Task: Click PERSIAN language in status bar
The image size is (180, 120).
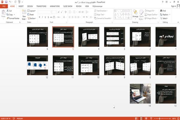Action: coord(20,118)
